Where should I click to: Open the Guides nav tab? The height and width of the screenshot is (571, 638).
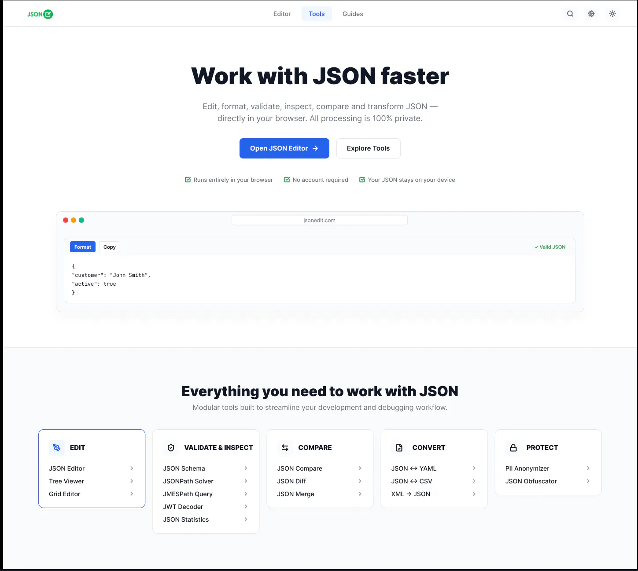click(x=353, y=14)
